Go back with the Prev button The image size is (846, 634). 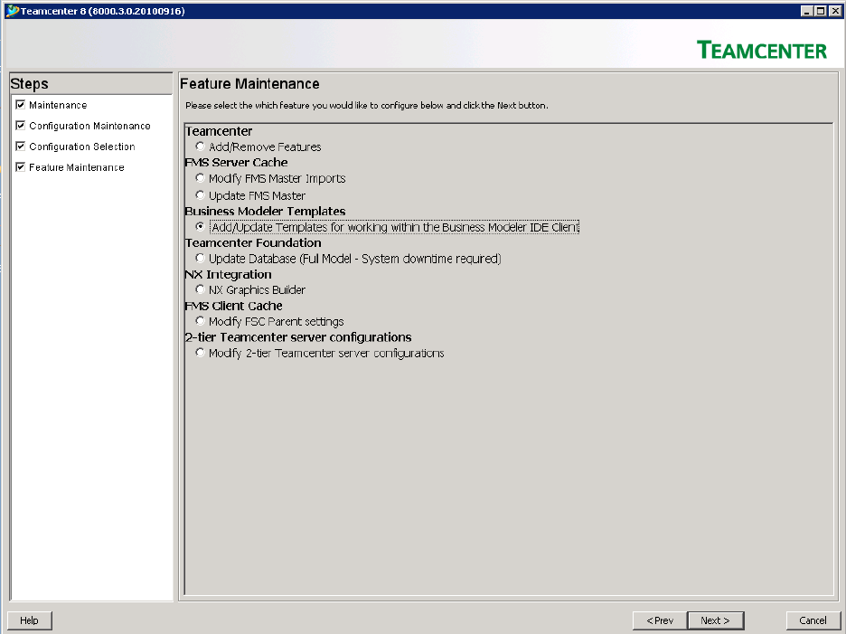click(660, 620)
